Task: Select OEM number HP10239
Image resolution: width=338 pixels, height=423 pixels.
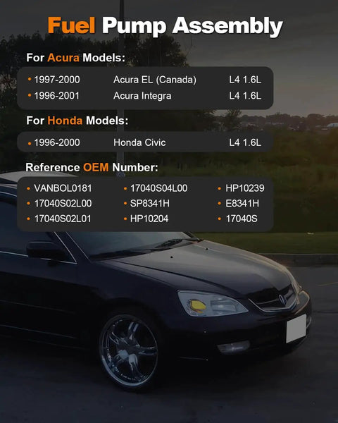Action: pyautogui.click(x=245, y=188)
